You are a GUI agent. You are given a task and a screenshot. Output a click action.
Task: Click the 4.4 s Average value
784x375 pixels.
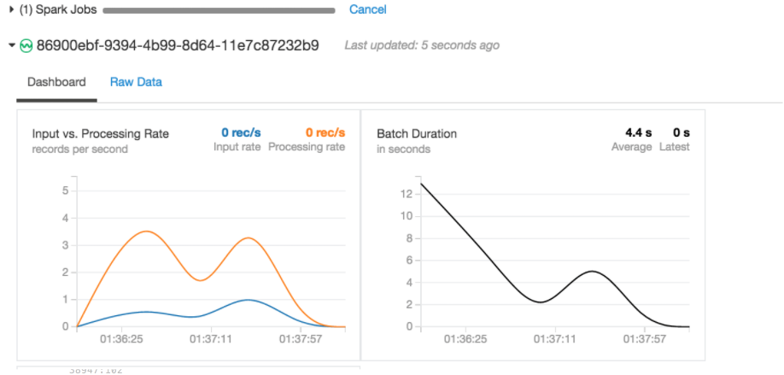click(639, 133)
